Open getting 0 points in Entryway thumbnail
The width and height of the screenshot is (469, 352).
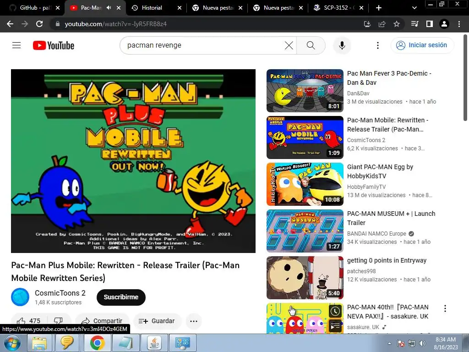[305, 277]
